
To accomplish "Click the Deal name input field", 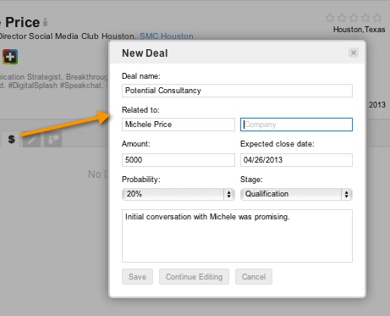I will click(x=237, y=91).
